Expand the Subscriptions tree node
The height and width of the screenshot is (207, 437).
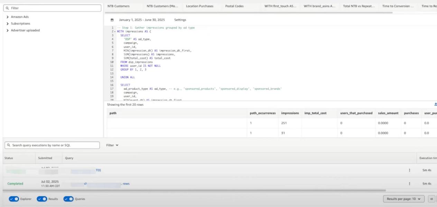(x=8, y=24)
